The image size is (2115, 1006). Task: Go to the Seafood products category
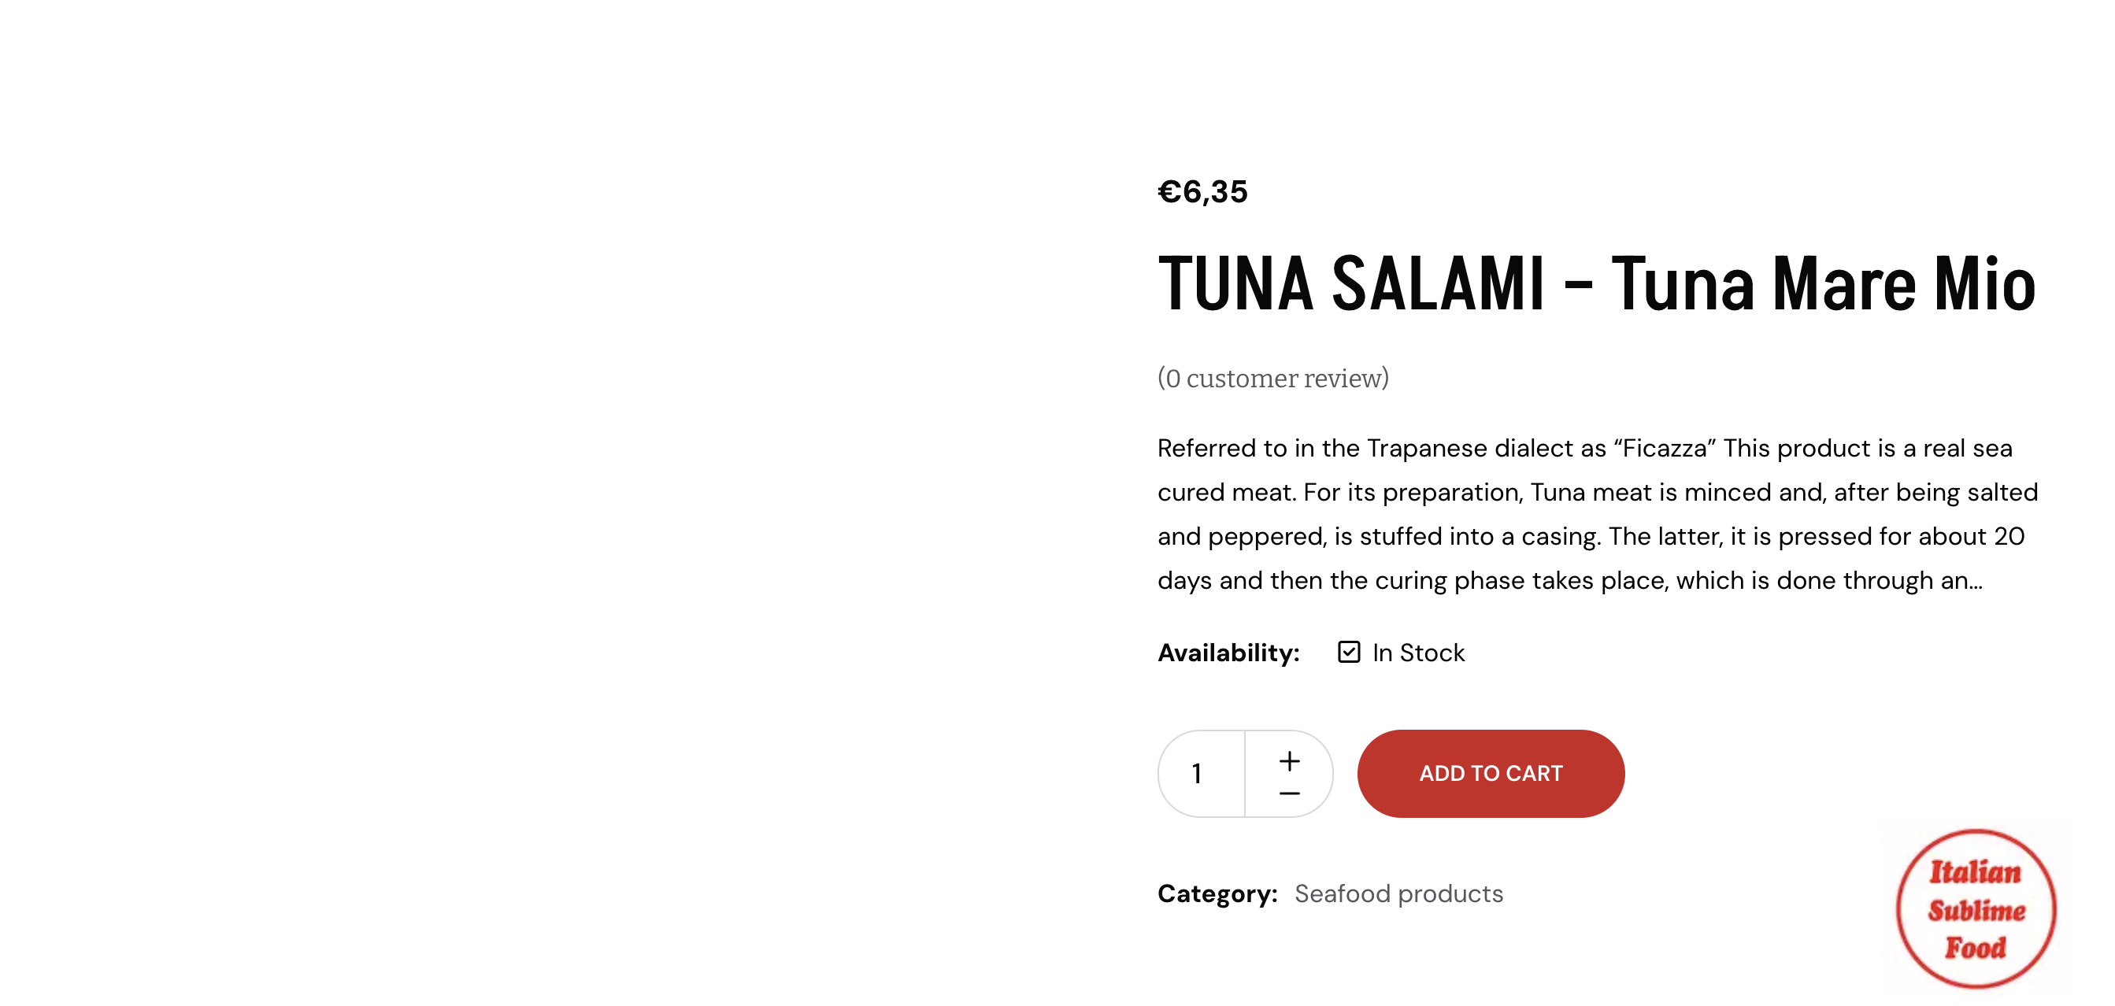tap(1398, 893)
